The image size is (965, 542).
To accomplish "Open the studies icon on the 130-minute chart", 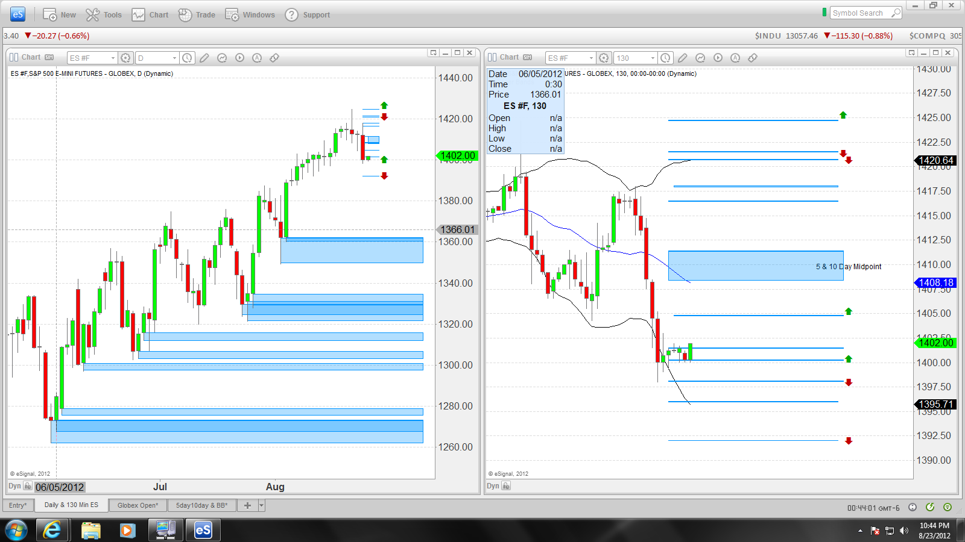I will tap(700, 58).
